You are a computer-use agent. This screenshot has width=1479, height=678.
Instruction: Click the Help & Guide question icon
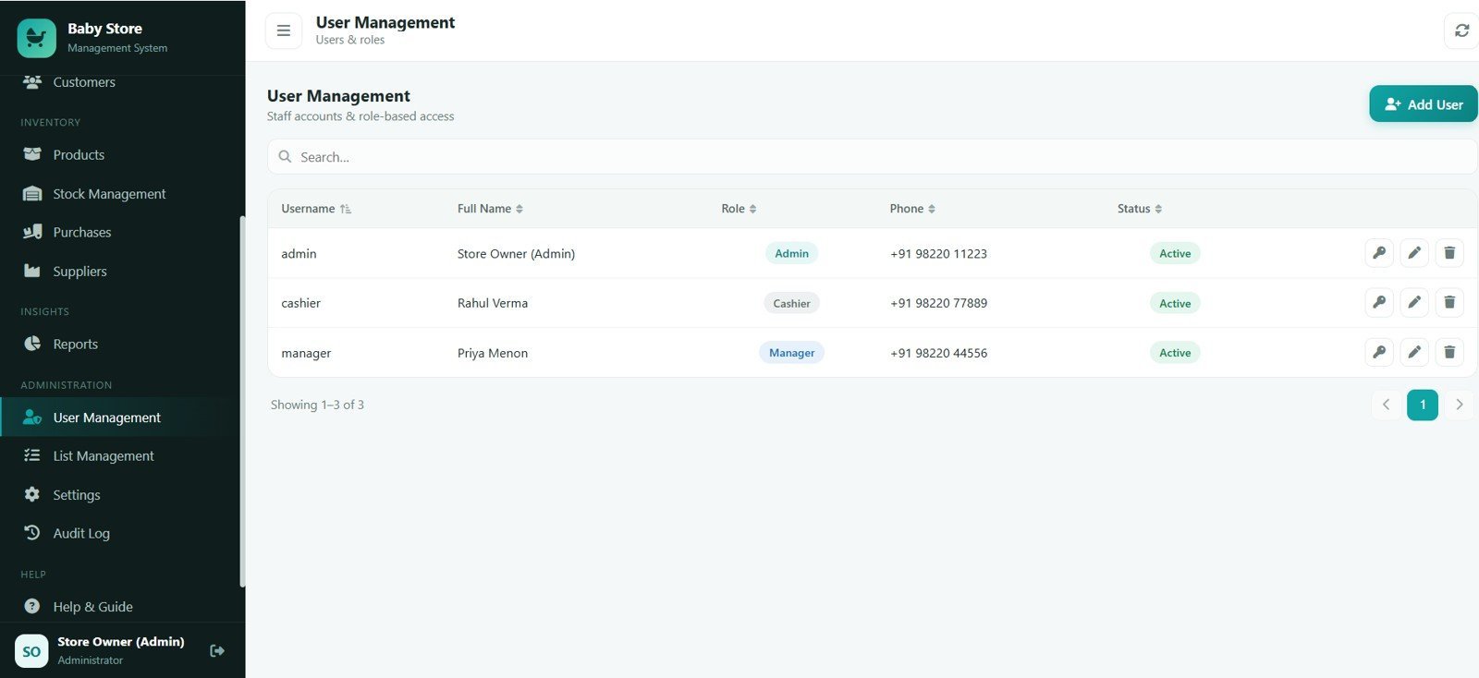tap(32, 607)
